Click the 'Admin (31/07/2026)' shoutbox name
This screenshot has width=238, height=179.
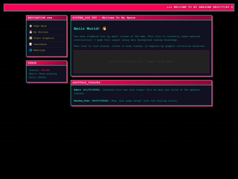click(87, 90)
